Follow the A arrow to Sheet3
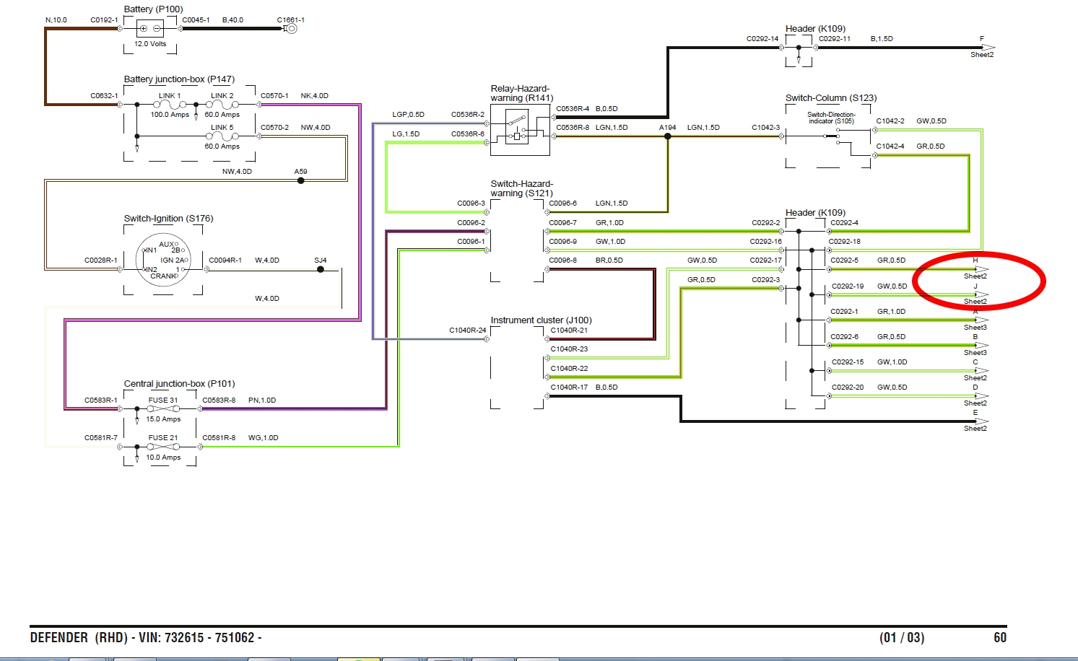The image size is (1078, 661). pyautogui.click(x=981, y=320)
